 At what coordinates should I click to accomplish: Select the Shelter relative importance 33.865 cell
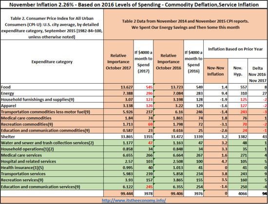[x=118, y=137]
